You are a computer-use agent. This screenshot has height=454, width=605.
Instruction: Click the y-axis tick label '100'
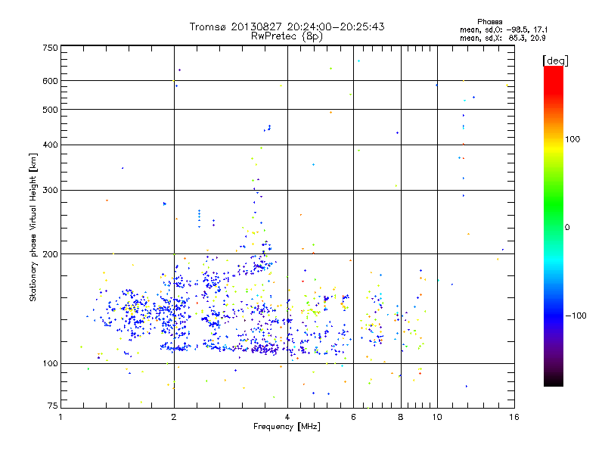[x=50, y=363]
